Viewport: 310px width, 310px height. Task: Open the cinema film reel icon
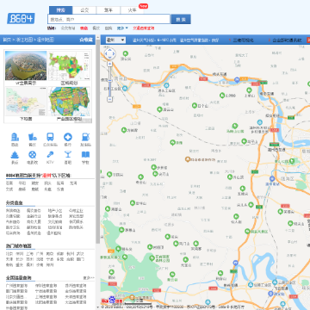pyautogui.click(x=33, y=155)
